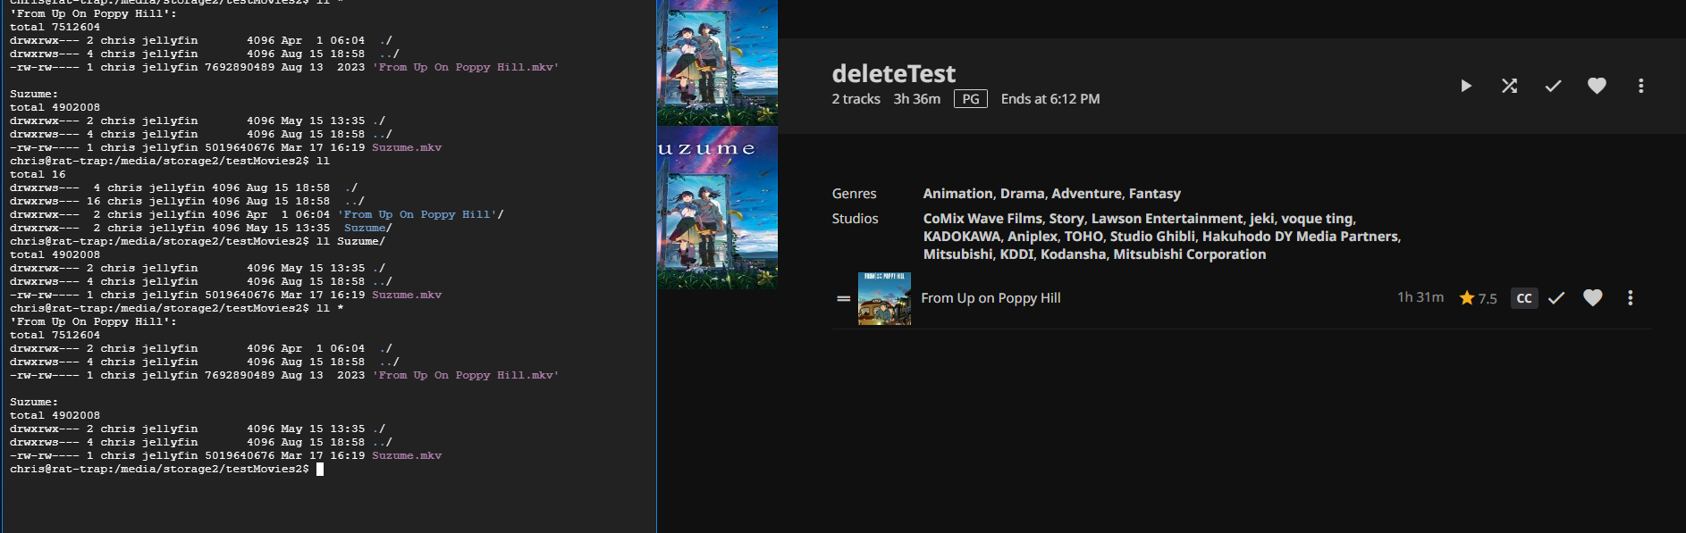Open From Up on Poppy Hill title
Image resolution: width=1686 pixels, height=533 pixels.
tap(991, 298)
